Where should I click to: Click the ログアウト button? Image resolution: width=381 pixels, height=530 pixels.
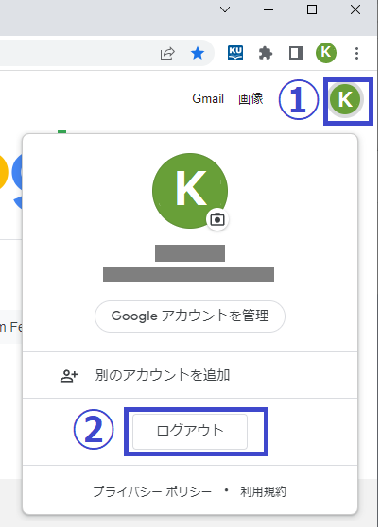[x=190, y=432]
